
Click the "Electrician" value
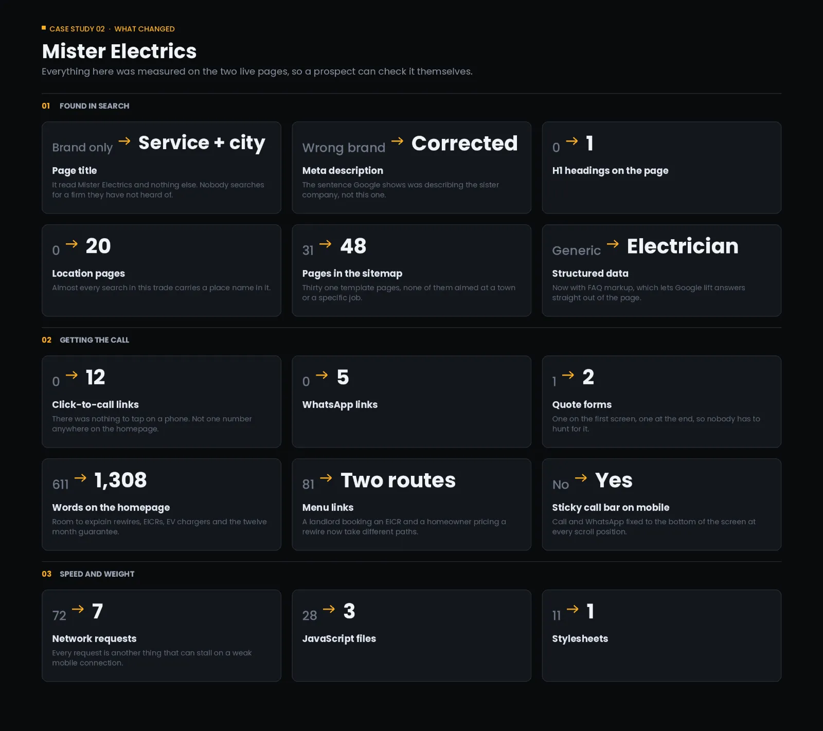683,246
